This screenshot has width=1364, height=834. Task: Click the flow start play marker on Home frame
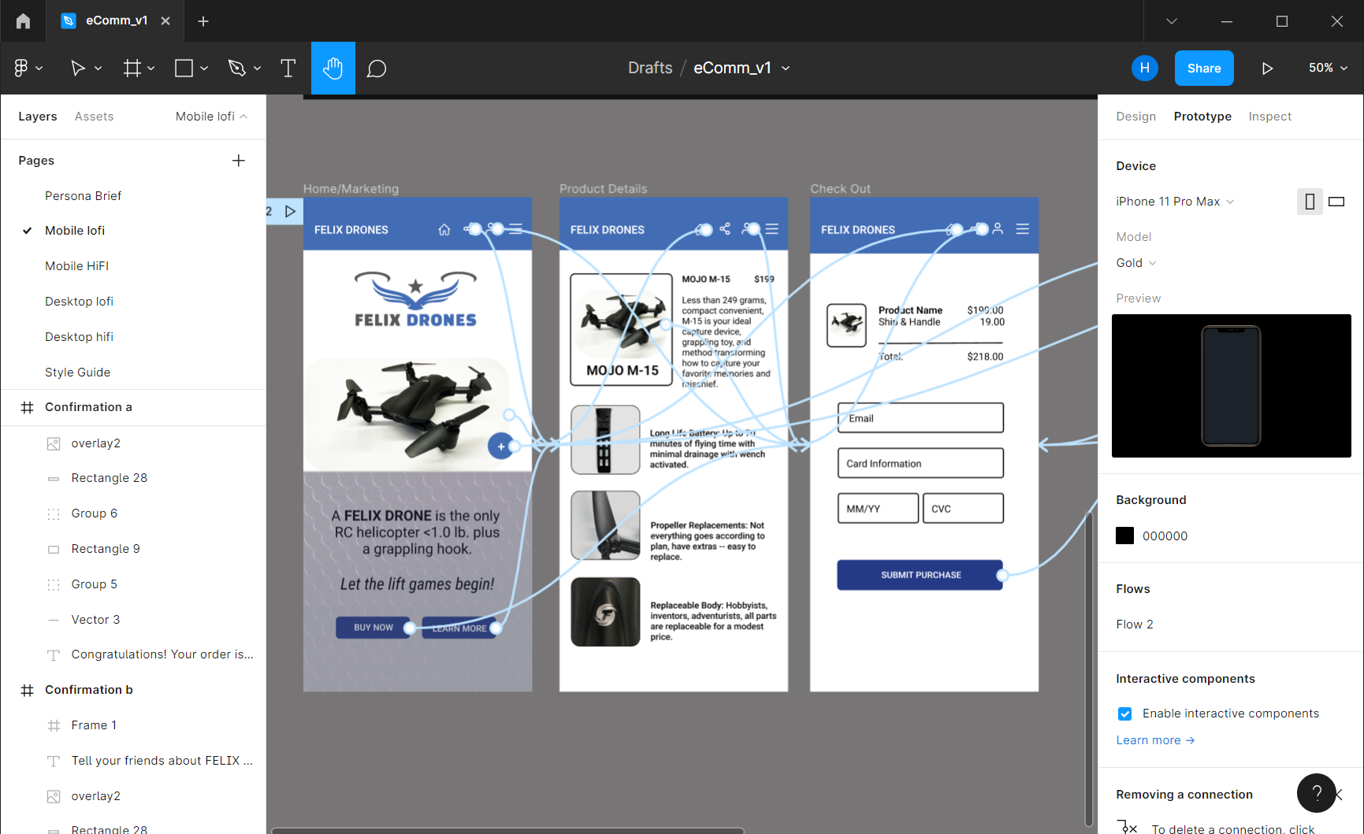(x=290, y=211)
